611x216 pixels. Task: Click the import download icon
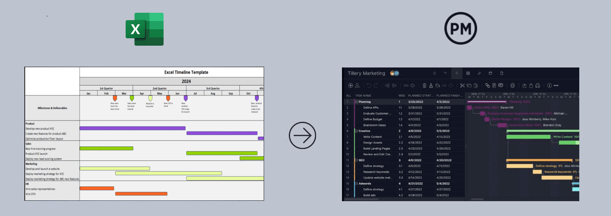pos(524,86)
